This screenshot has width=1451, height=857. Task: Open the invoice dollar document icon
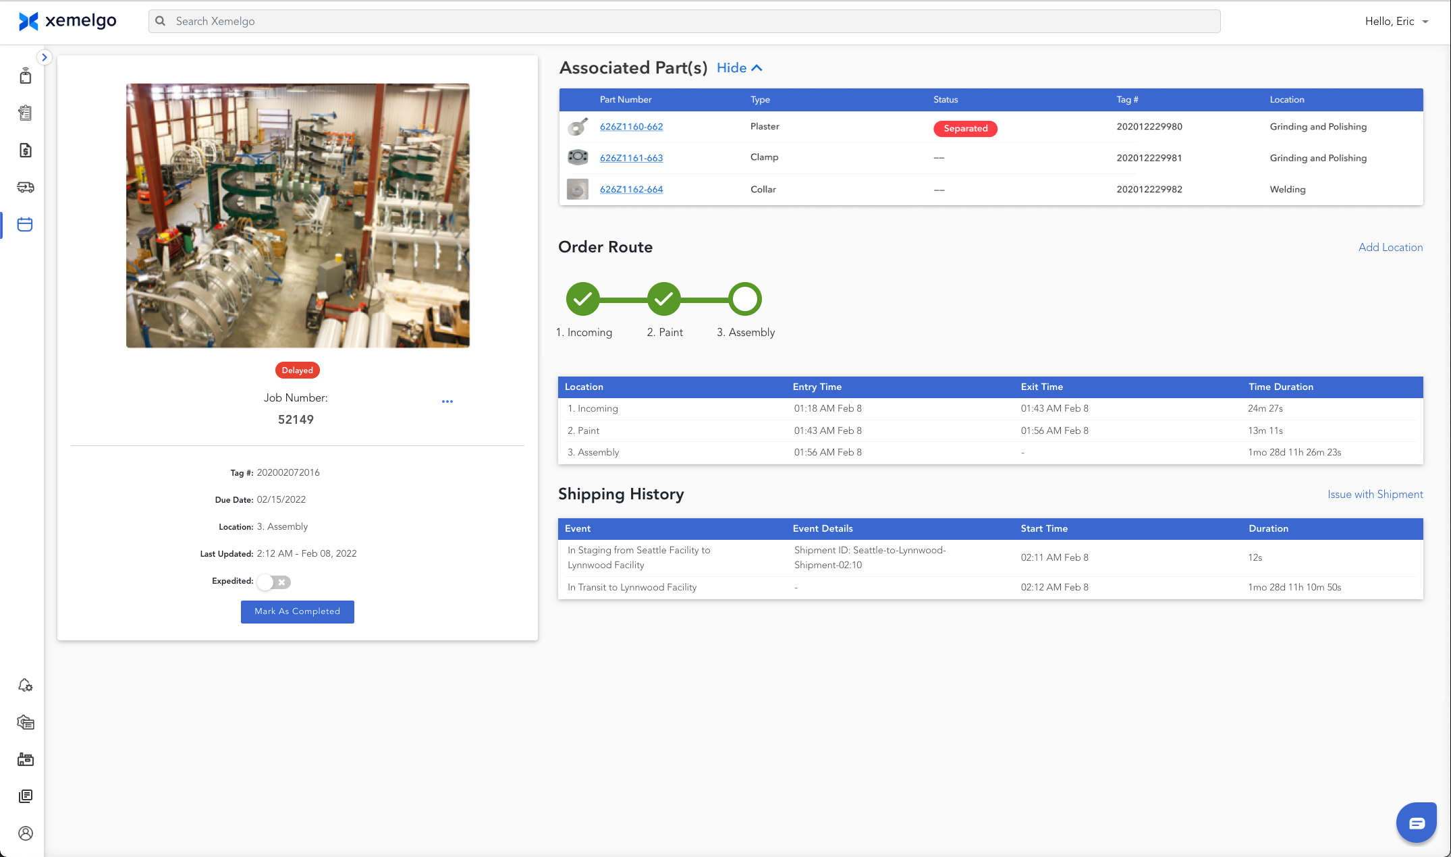tap(26, 150)
